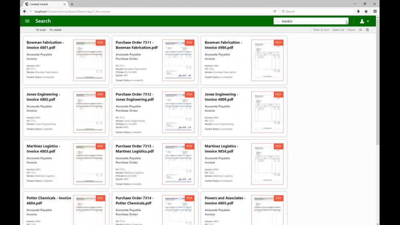The width and height of the screenshot is (400, 225).
Task: Click title Potter Chemicals - Invoice 4804.pdf
Action: (49, 201)
